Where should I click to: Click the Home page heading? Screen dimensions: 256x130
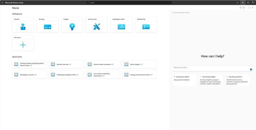16,8
